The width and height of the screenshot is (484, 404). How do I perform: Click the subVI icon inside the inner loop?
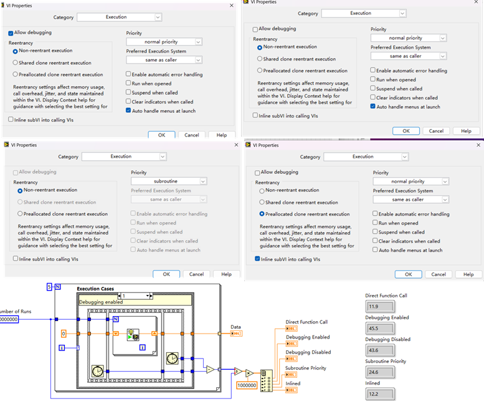(x=133, y=336)
